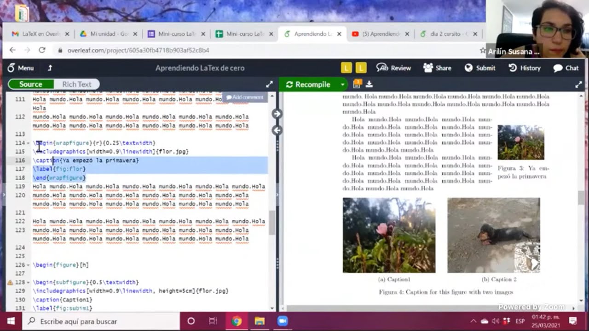Click the first yellow L collaborator badge

point(346,68)
